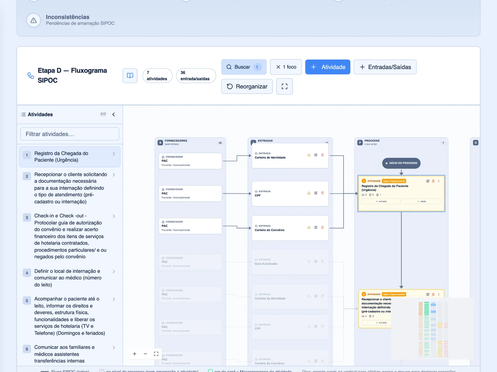Select second PAC fornecedor card
The height and width of the screenshot is (372, 497).
click(x=190, y=193)
